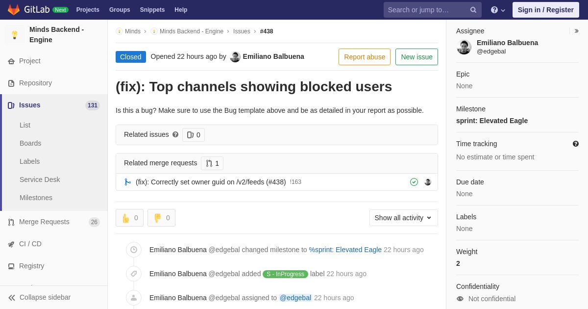Click Report abuse button
This screenshot has width=588, height=309.
pos(365,57)
